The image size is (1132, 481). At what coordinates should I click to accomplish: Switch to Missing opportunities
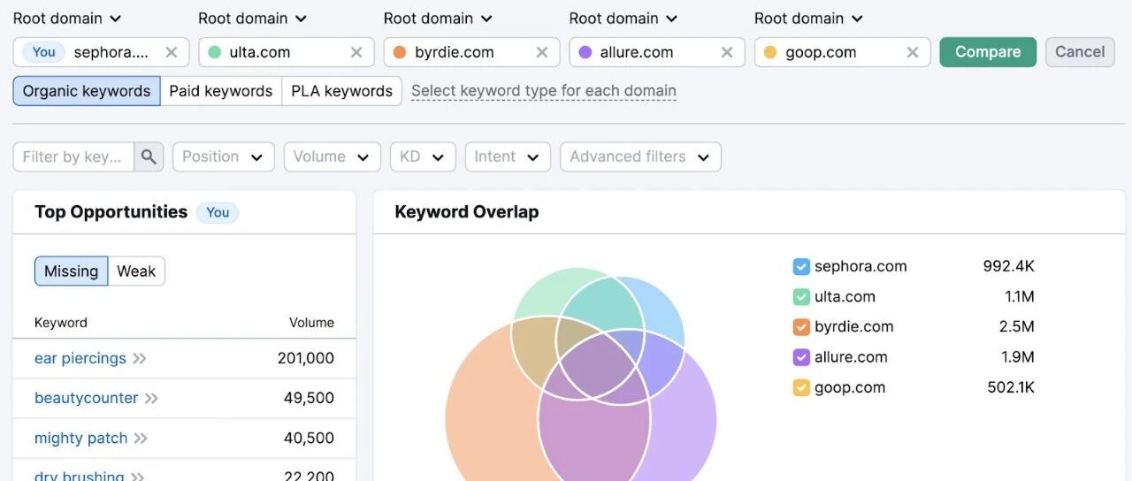pyautogui.click(x=72, y=271)
